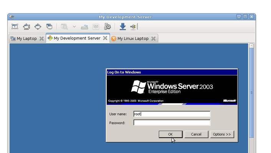
Task: Switch to the My Linux Laptop tab
Action: 133,38
